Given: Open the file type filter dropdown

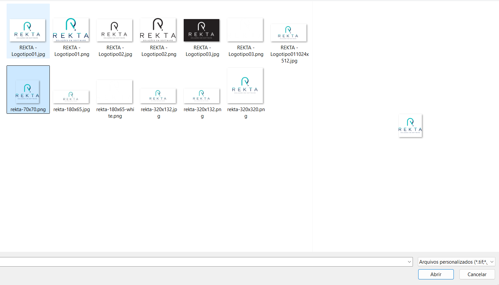Looking at the screenshot, I should tap(456, 262).
